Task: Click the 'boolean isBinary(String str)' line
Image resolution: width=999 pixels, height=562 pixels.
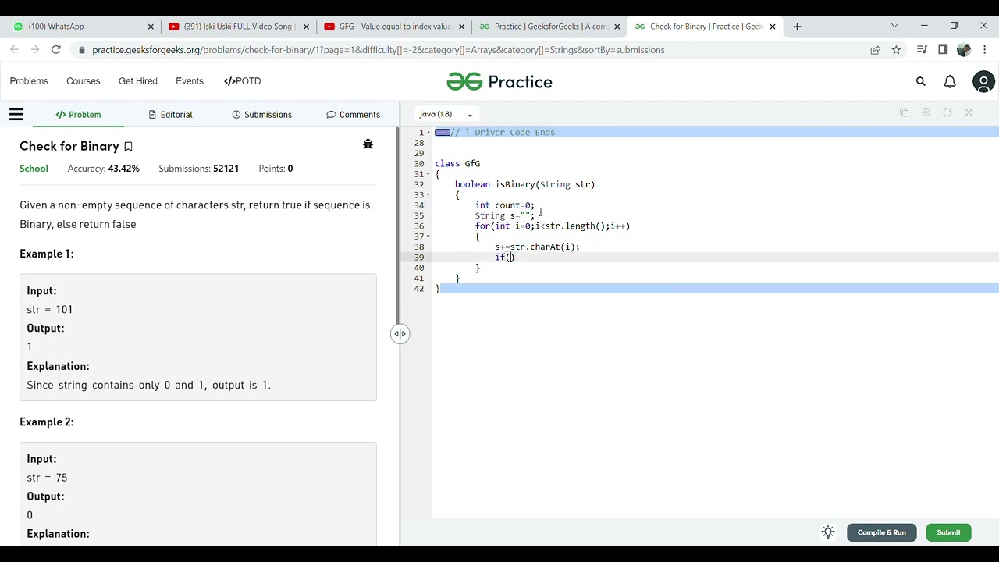Action: pyautogui.click(x=524, y=185)
